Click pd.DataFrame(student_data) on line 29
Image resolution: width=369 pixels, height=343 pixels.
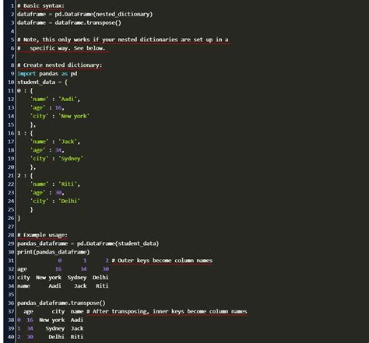click(x=118, y=243)
